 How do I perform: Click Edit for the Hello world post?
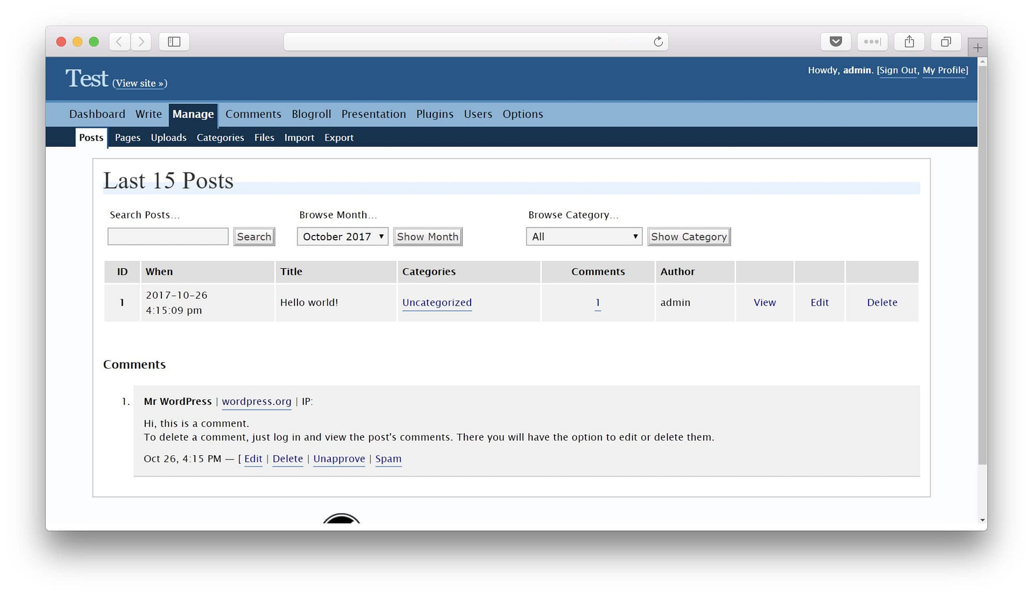819,303
